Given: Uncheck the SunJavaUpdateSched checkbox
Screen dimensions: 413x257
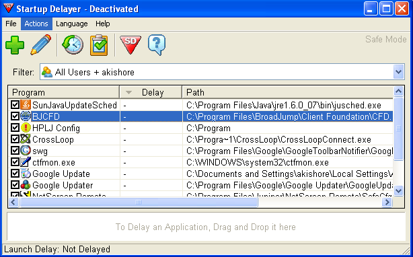Looking at the screenshot, I should pos(15,105).
